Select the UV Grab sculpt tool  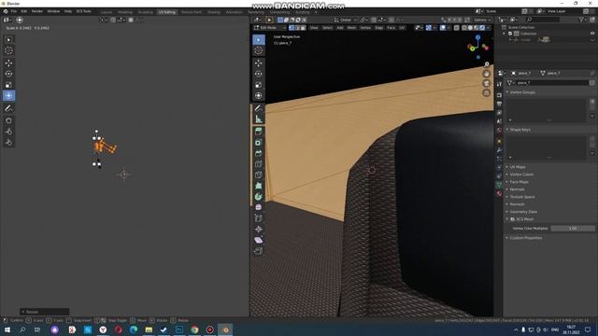click(8, 120)
